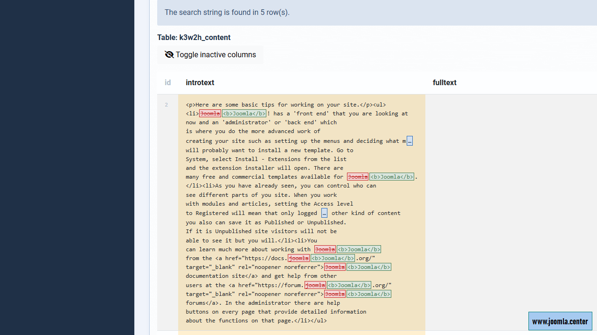
Task: Click the crossed-eye icon on the toggle button
Action: pyautogui.click(x=169, y=55)
